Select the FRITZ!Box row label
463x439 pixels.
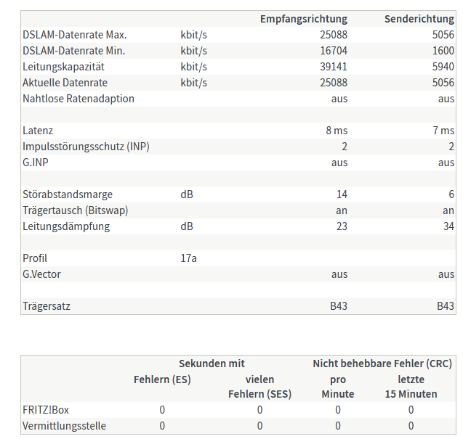[x=46, y=410]
